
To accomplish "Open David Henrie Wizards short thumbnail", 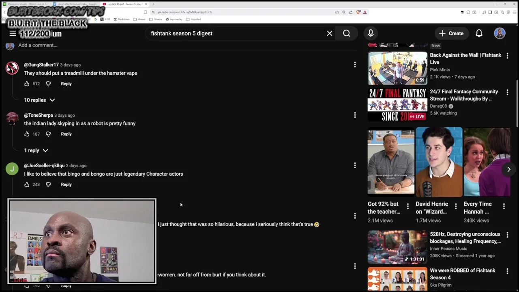I will [x=439, y=161].
